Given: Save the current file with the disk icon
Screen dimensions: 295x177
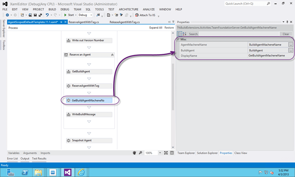Looking at the screenshot, I should pyautogui.click(x=35, y=15).
